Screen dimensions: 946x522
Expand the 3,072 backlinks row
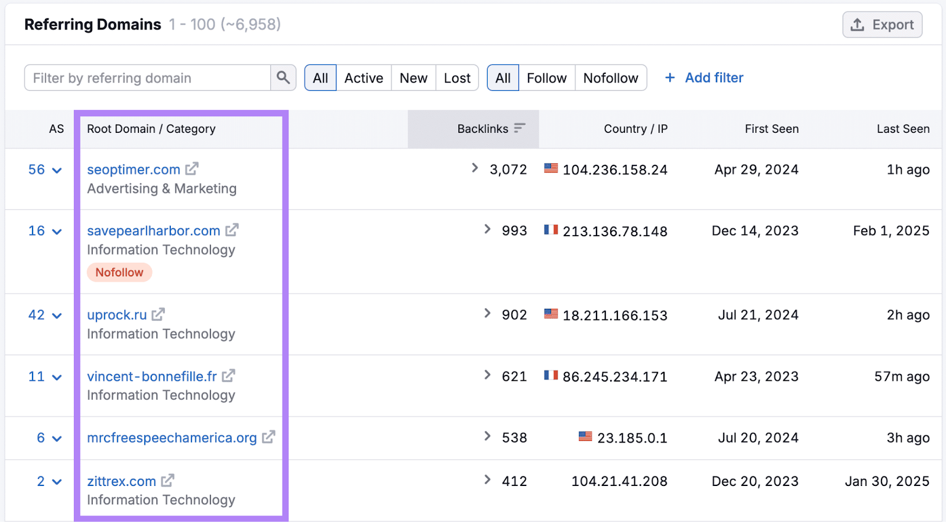(x=475, y=168)
